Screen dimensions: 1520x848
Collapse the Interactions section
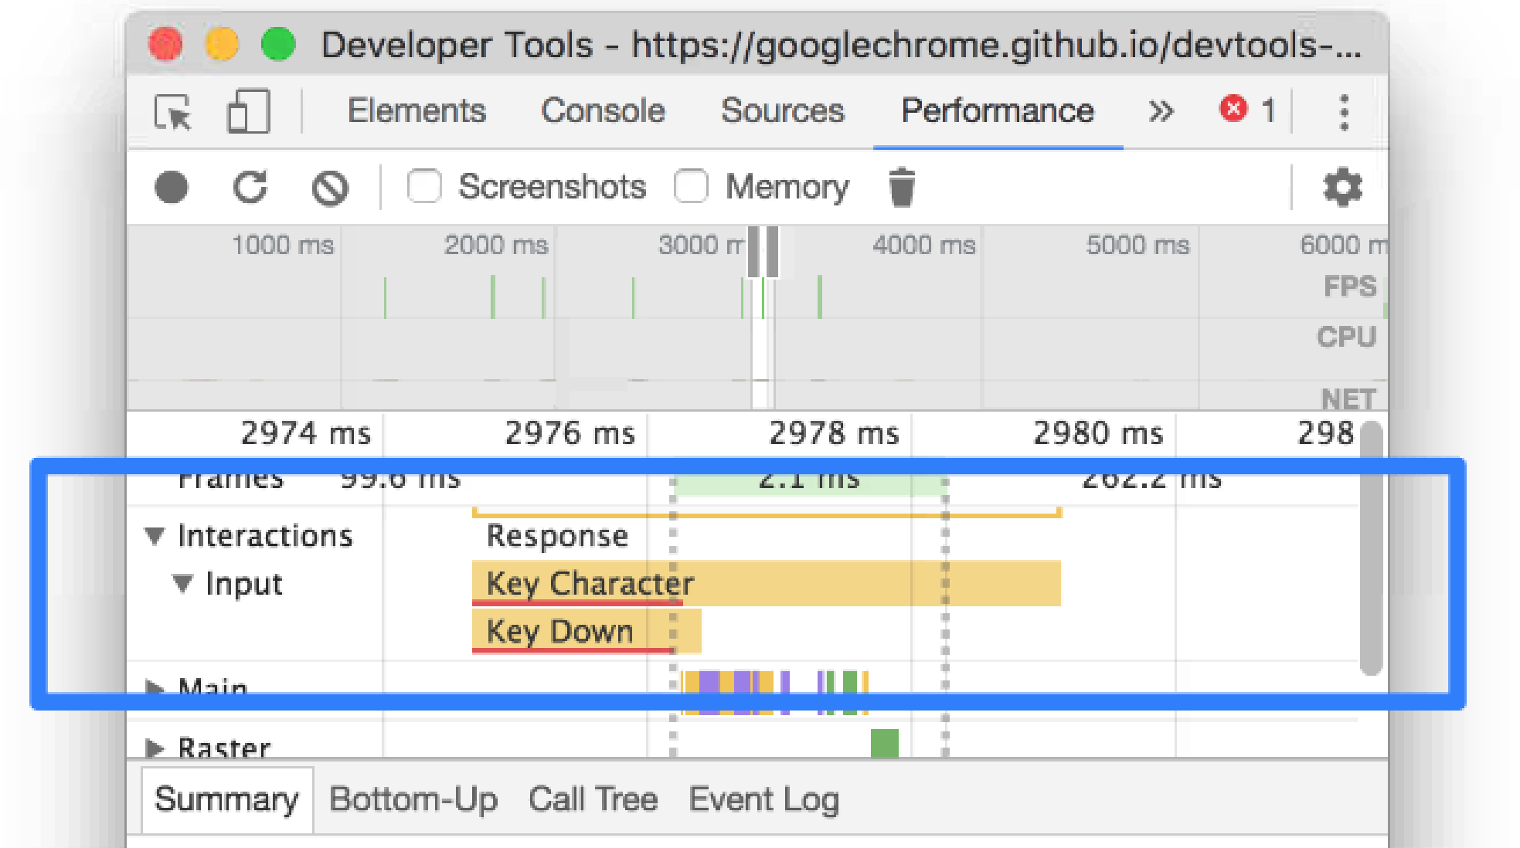tap(155, 536)
